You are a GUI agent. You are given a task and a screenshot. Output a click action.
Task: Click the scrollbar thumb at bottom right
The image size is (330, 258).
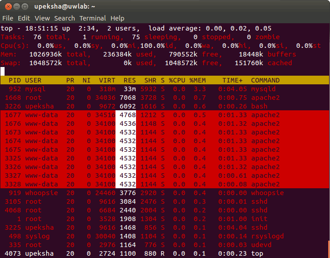coord(329,249)
